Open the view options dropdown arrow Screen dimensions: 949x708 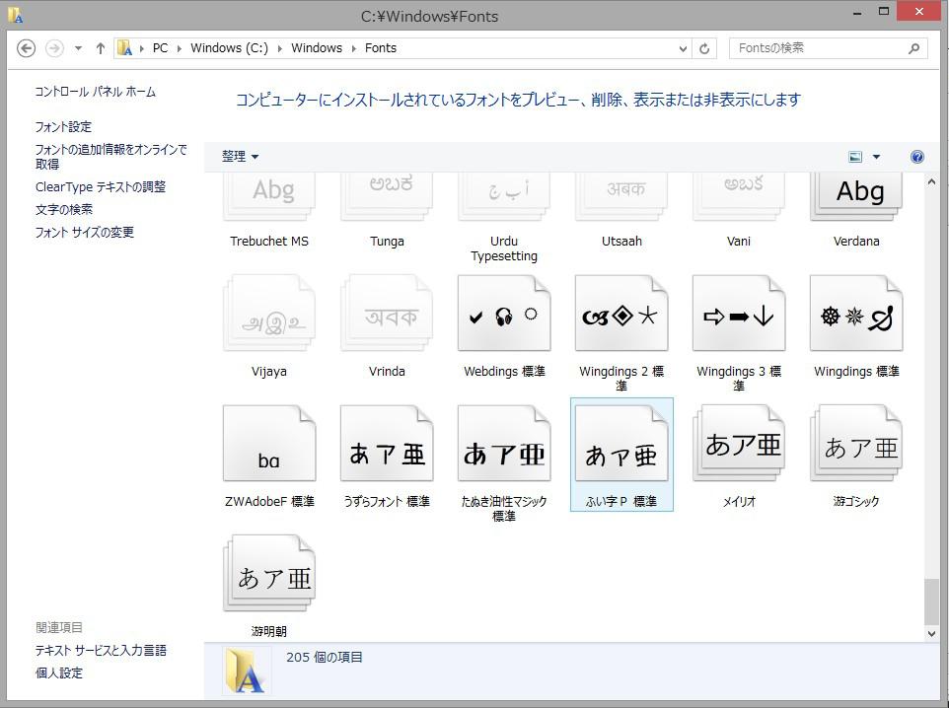tap(876, 157)
